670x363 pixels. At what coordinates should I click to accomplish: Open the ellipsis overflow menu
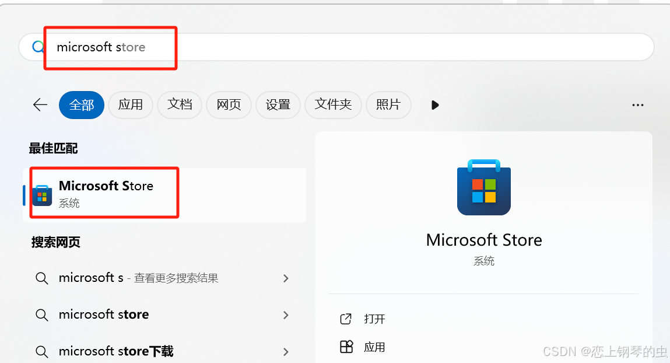637,105
